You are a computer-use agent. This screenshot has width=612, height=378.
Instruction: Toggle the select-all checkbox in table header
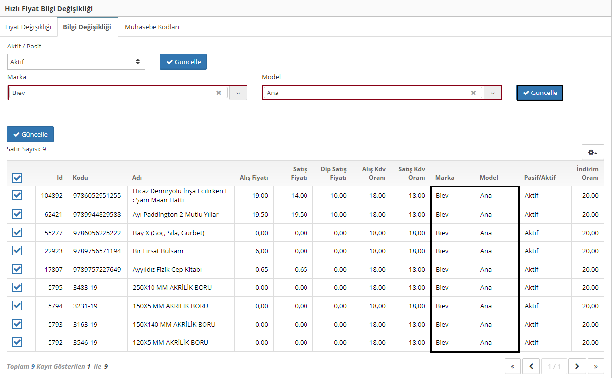click(x=17, y=178)
